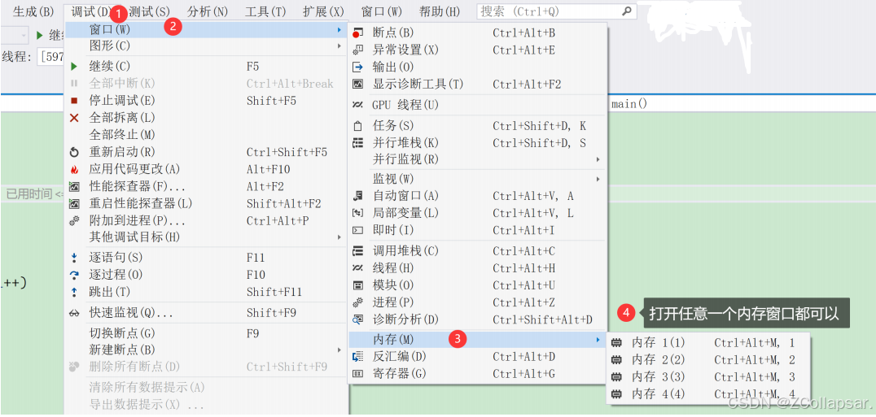This screenshot has width=876, height=417.
Task: Click the GPU 线程 icon
Action: tap(358, 105)
